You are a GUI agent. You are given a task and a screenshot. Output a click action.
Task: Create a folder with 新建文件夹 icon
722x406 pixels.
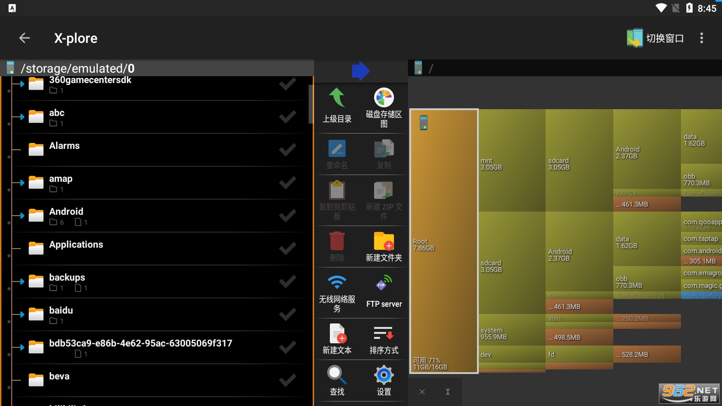(x=384, y=241)
